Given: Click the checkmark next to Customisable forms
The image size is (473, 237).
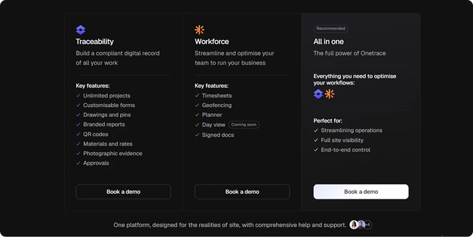Looking at the screenshot, I should 78,105.
